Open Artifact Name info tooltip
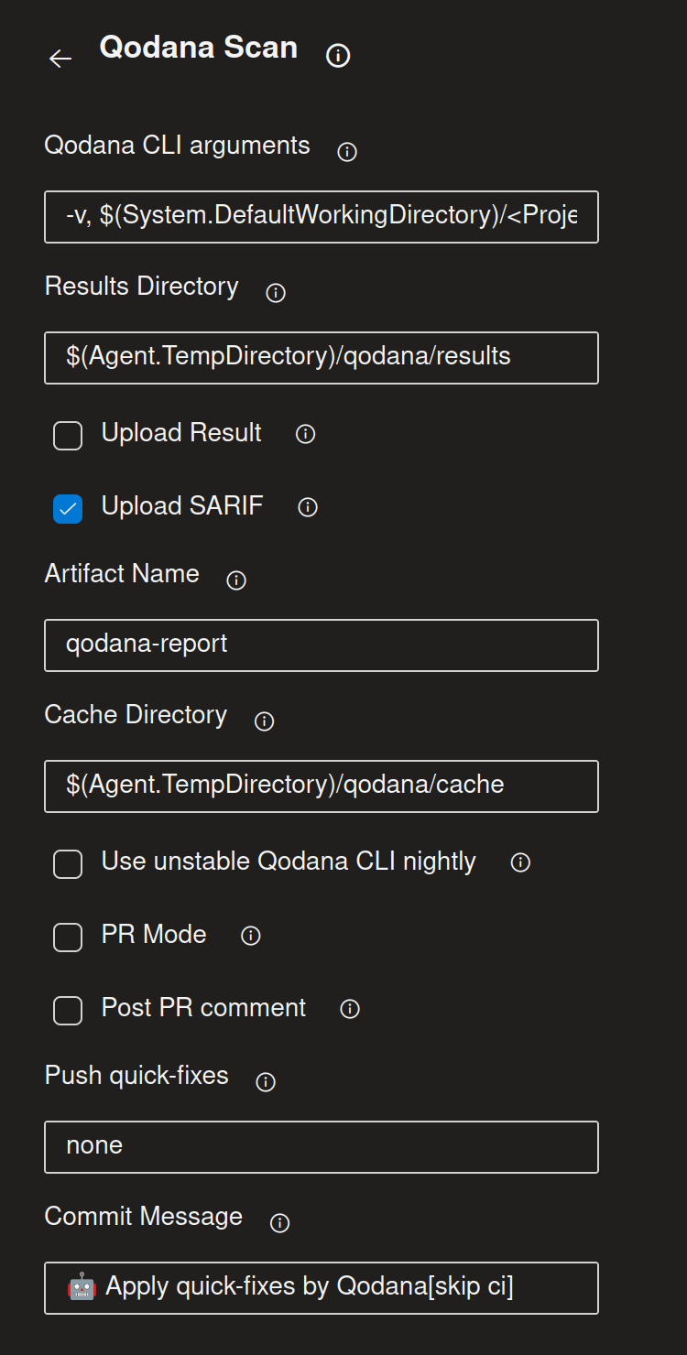This screenshot has height=1355, width=687. 236,580
